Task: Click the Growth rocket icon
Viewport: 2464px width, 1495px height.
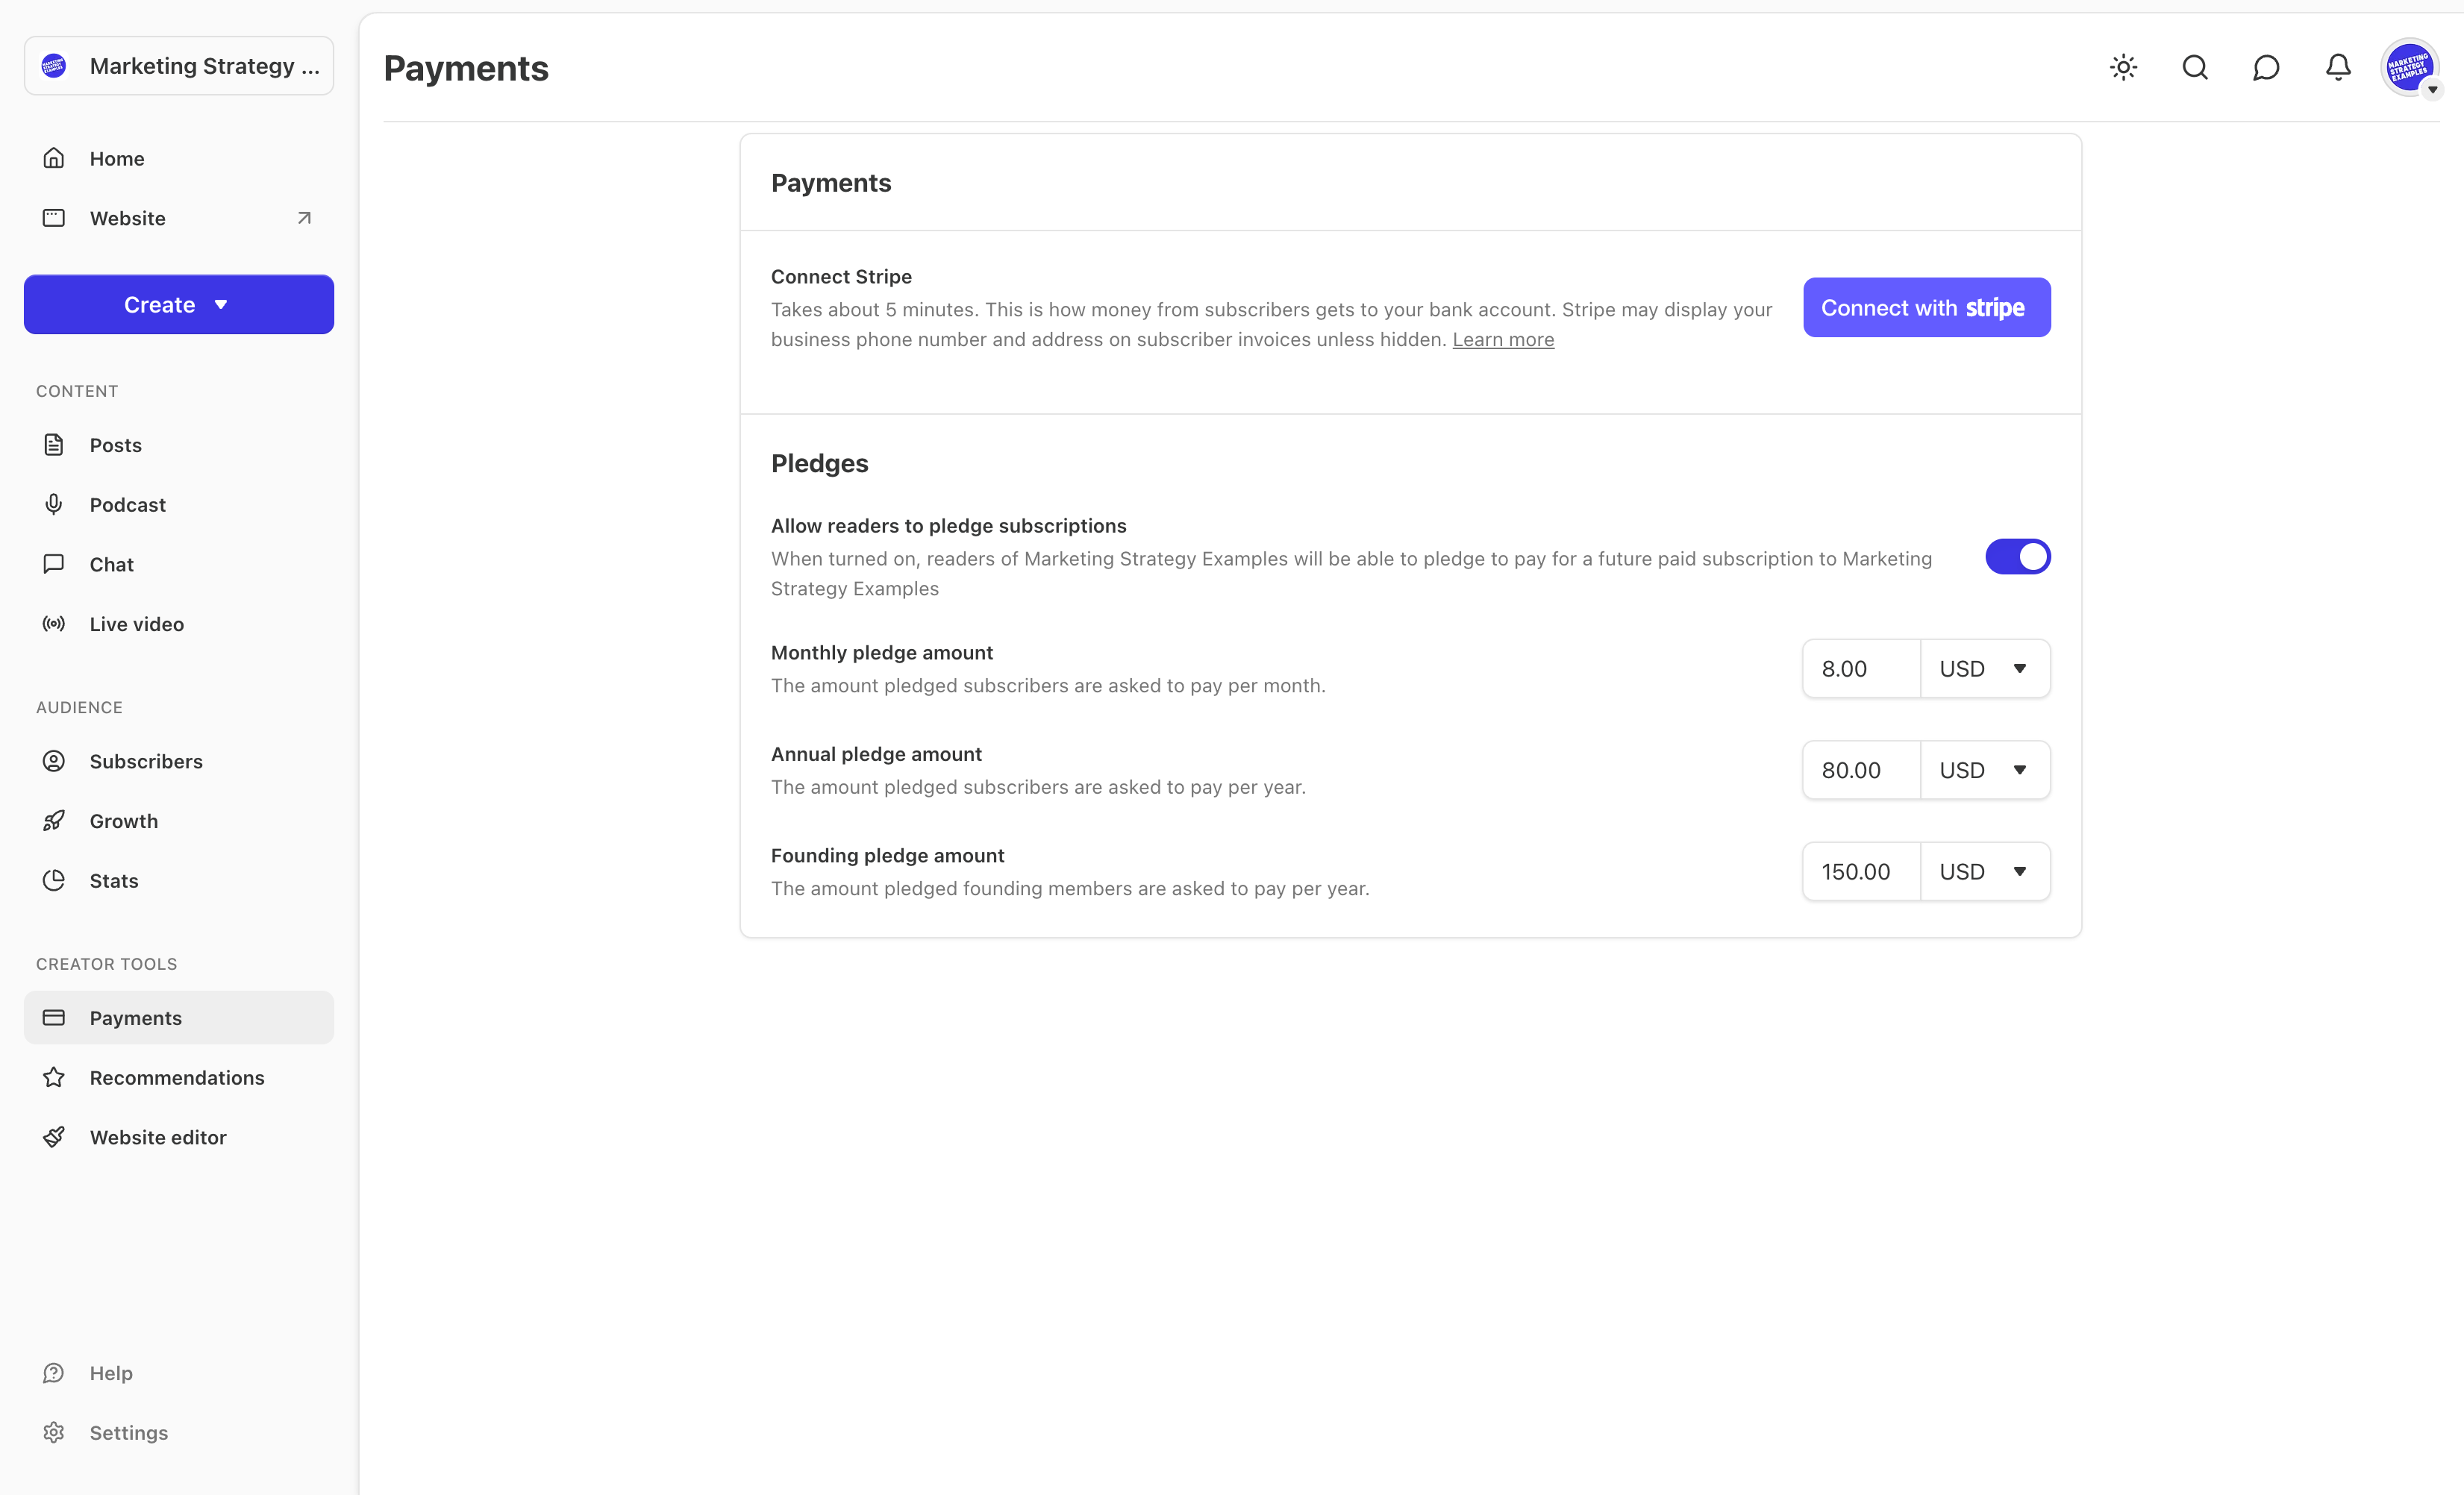Action: [54, 821]
